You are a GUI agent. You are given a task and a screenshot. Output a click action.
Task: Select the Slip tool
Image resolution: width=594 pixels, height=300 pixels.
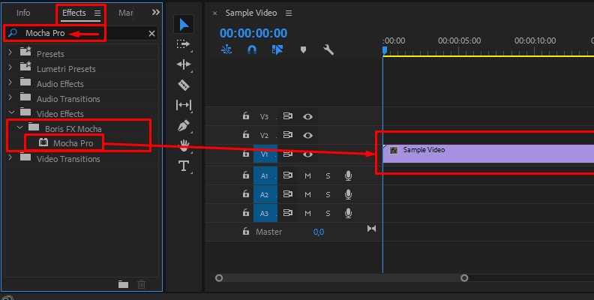[184, 105]
